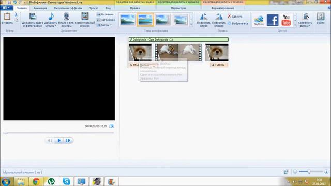Image resolution: width=331 pixels, height=186 pixels.
Task: Click the timeline zoom slider handle
Action: tap(309, 172)
